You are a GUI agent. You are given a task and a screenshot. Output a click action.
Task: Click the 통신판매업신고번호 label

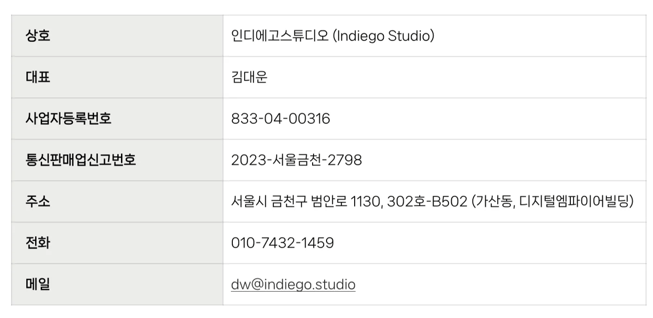pos(81,160)
